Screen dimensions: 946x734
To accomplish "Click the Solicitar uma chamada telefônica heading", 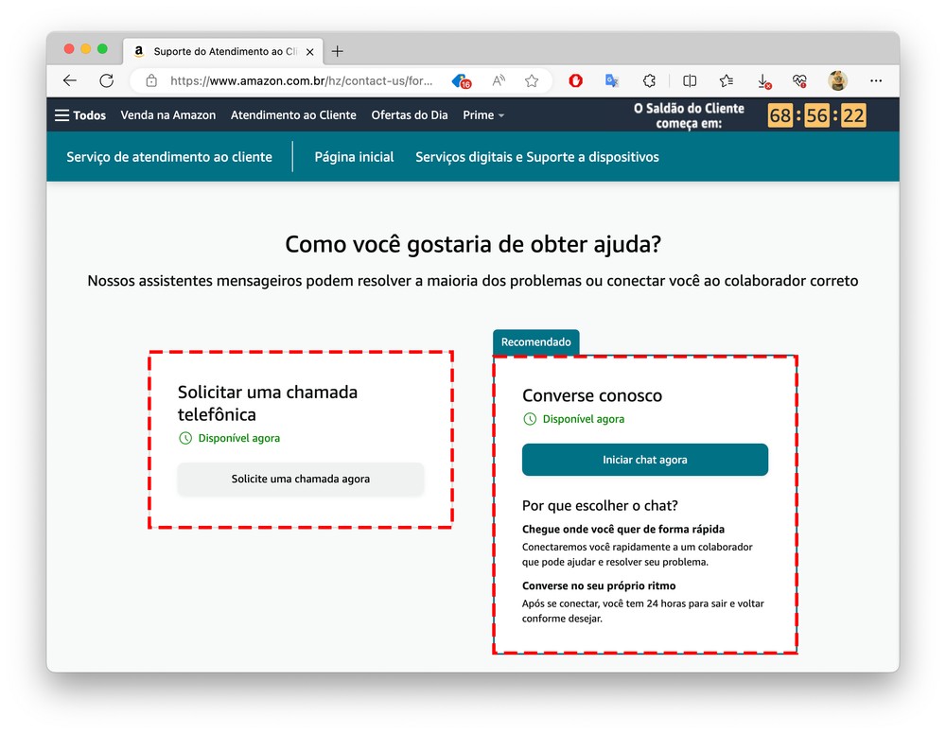I will (268, 404).
